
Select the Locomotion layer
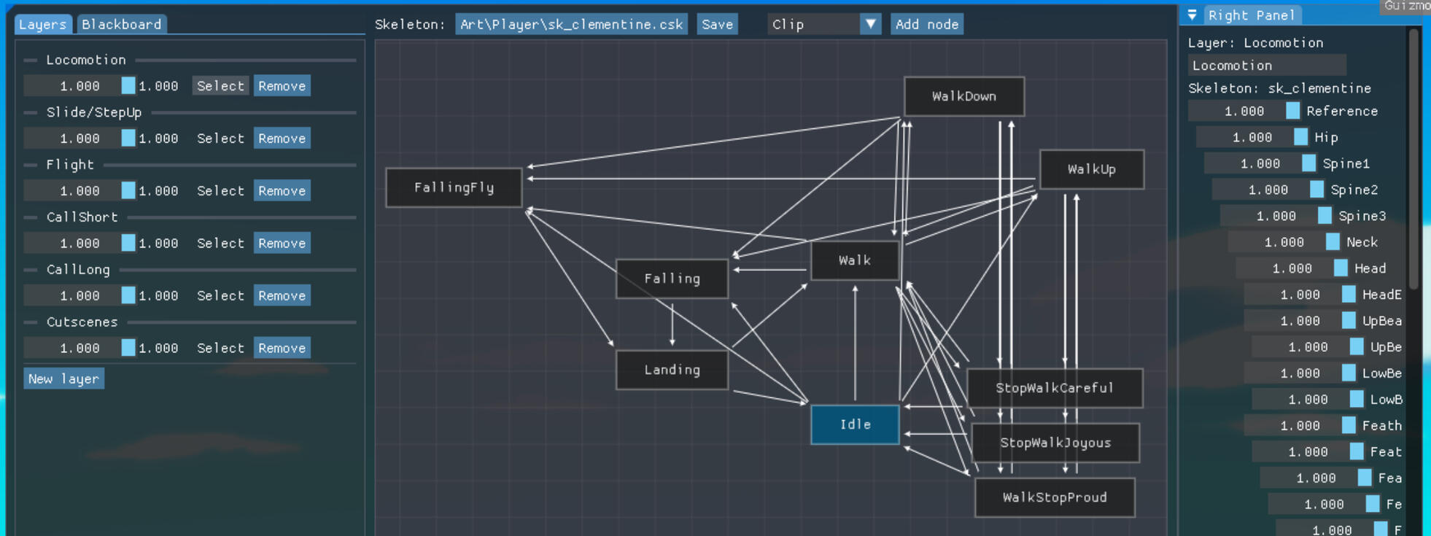click(220, 85)
